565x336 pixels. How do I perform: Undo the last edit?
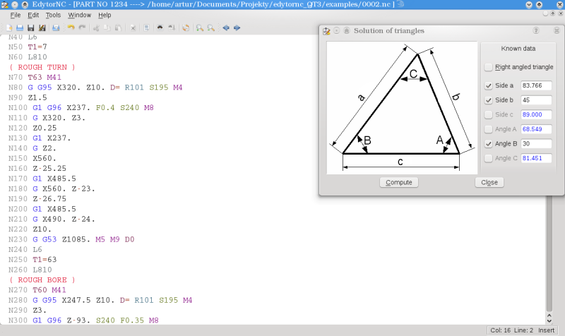tap(71, 28)
